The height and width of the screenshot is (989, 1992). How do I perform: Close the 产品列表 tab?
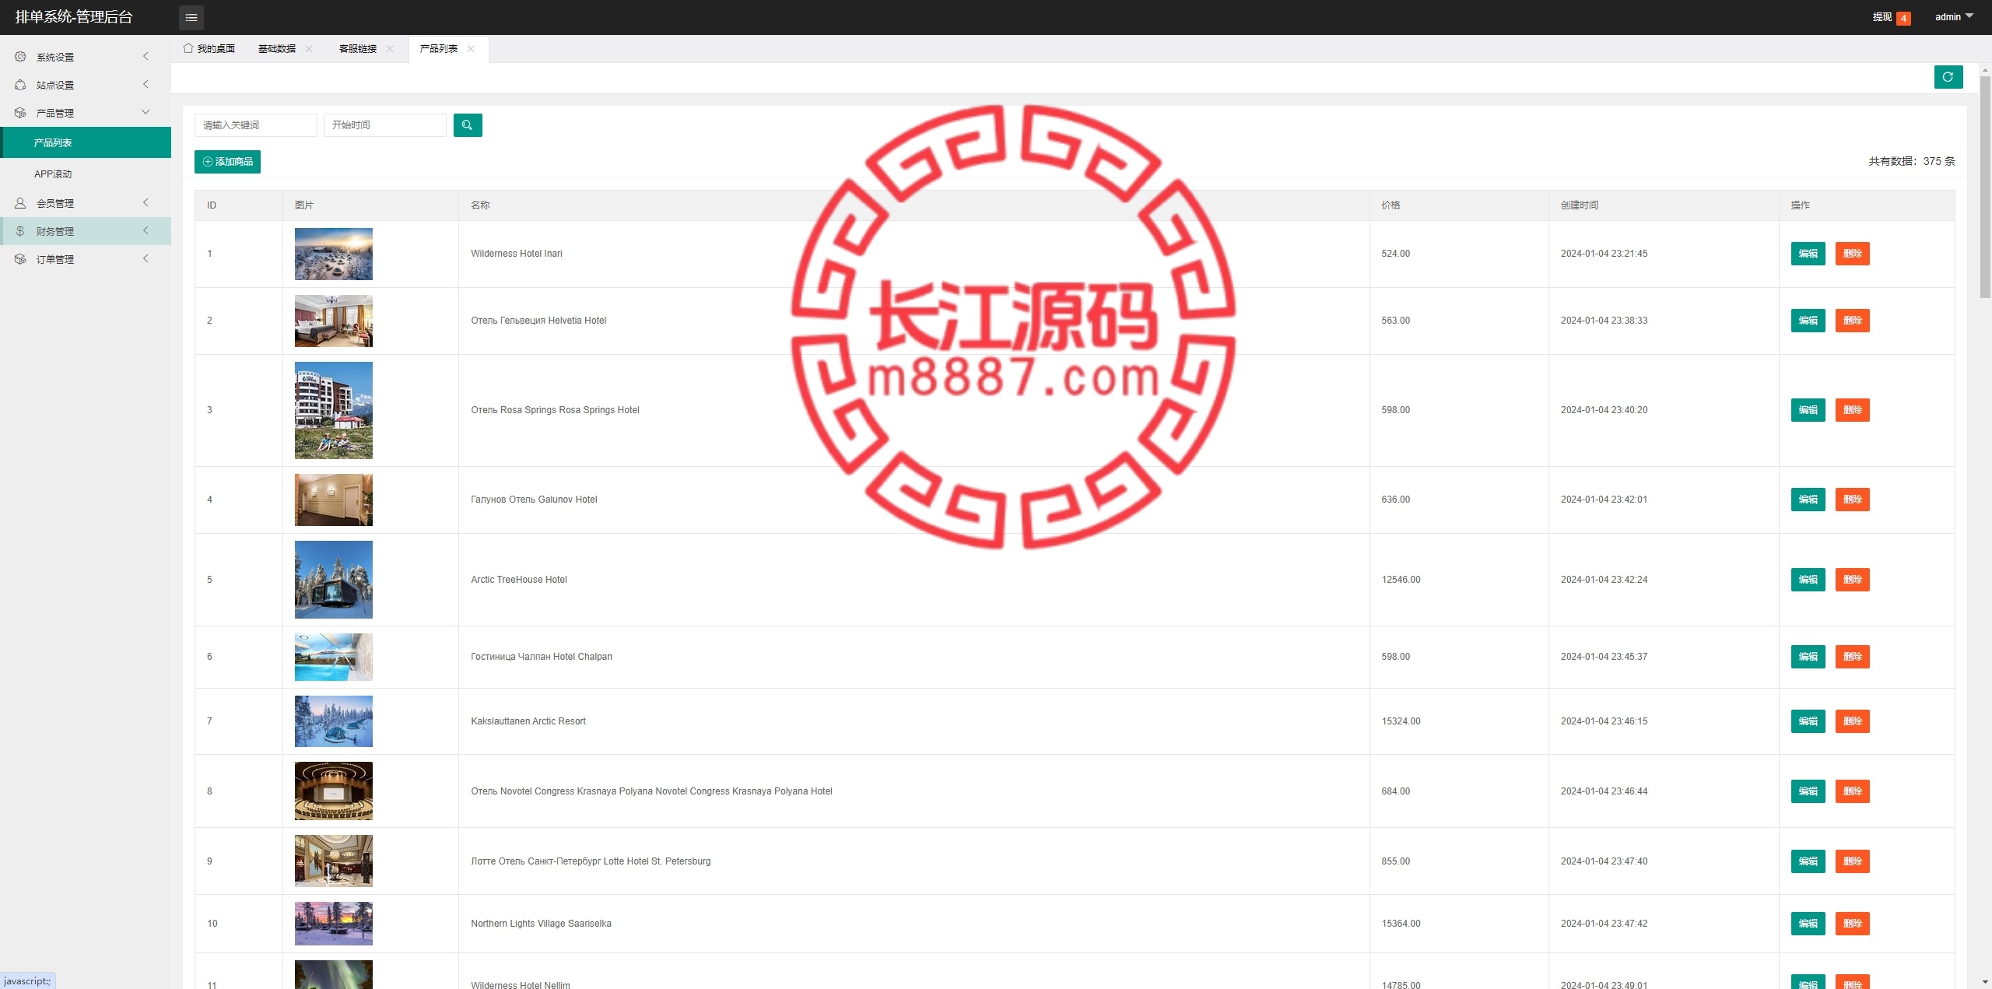pos(471,48)
